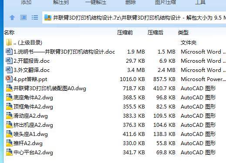This screenshot has width=226, height=163.
Task: Click the 29.7 KB size value
Action: pos(135,61)
